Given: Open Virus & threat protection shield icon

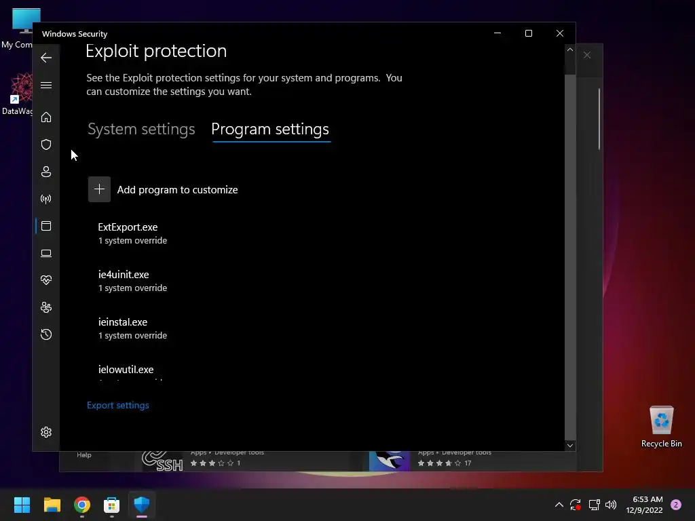Looking at the screenshot, I should pyautogui.click(x=46, y=144).
